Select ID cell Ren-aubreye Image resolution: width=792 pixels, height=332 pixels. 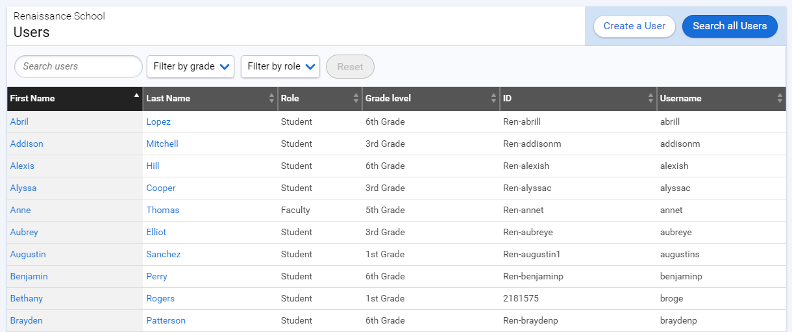click(528, 232)
